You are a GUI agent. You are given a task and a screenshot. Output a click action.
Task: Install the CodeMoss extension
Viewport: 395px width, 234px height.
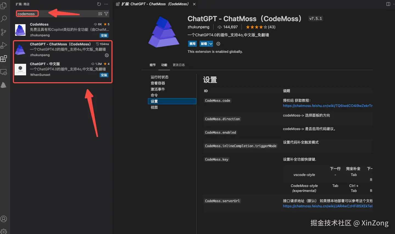[104, 35]
